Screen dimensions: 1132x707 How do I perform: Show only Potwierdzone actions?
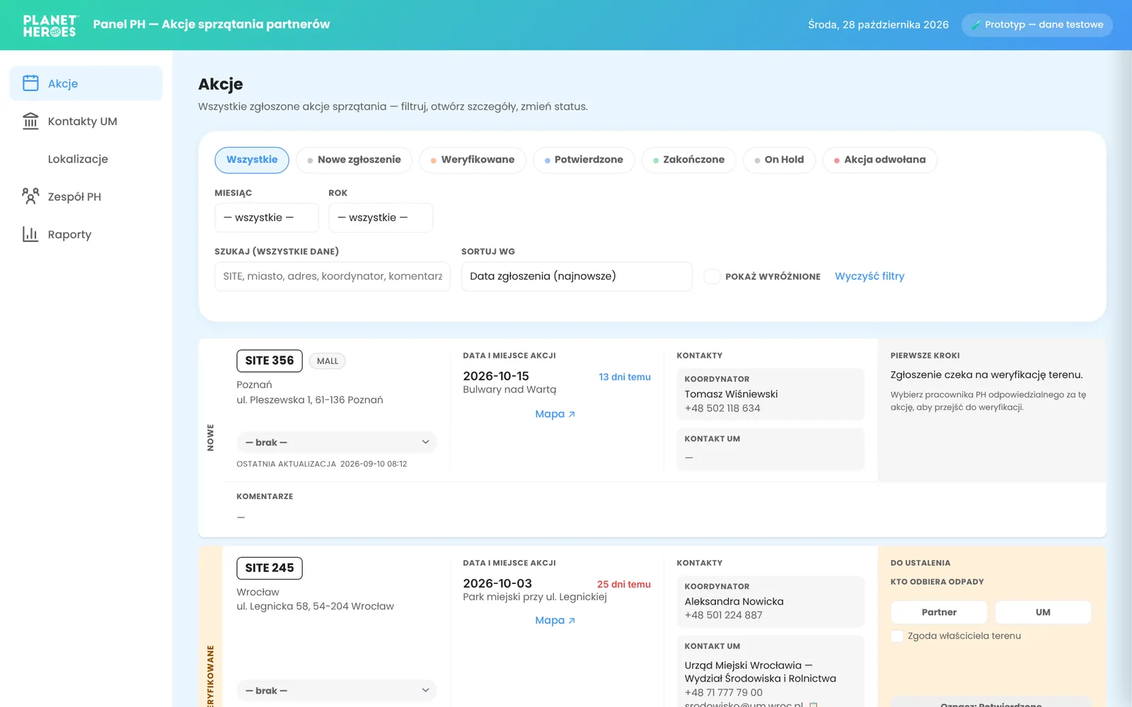[584, 160]
